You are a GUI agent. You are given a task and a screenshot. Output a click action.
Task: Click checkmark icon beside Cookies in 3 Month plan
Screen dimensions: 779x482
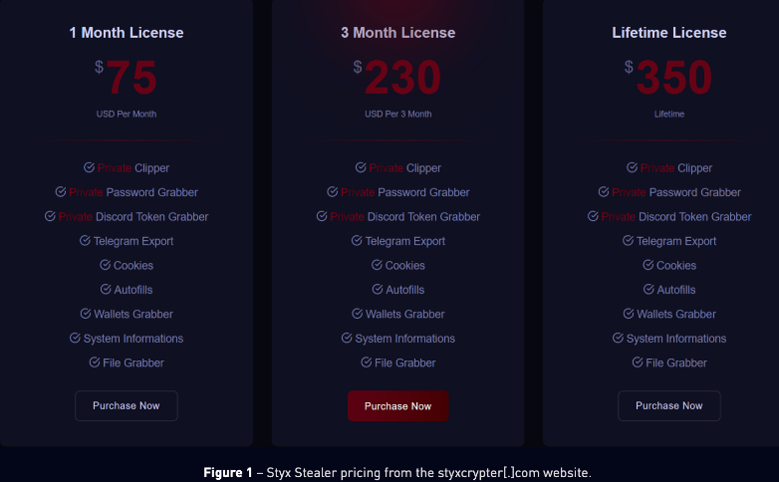click(x=377, y=265)
